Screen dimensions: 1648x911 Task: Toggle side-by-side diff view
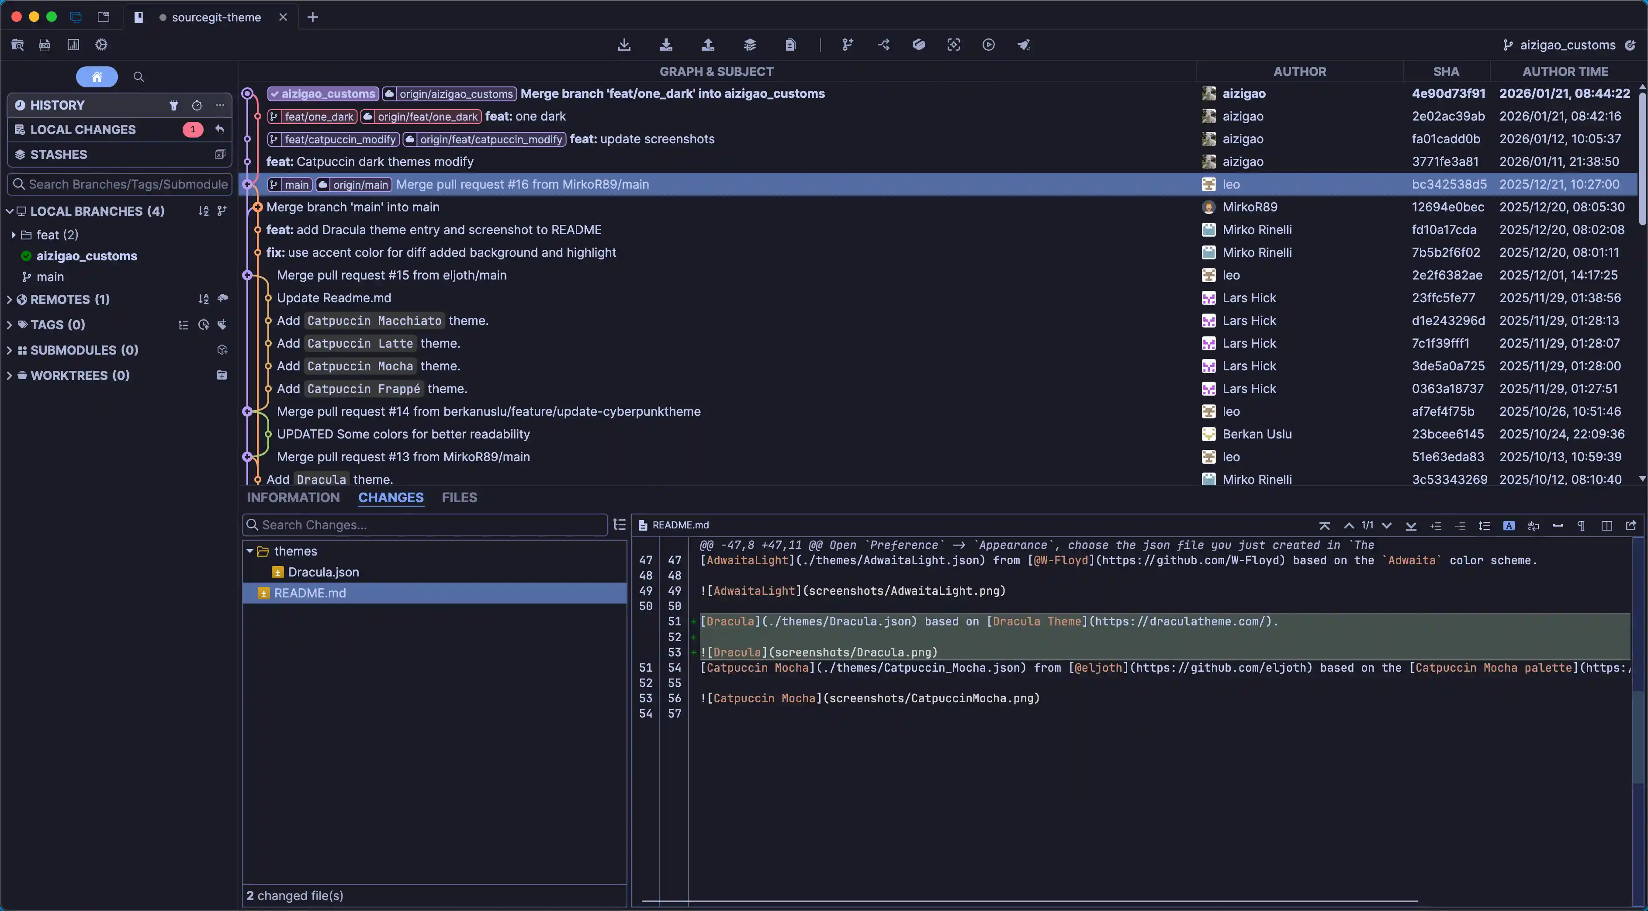1606,525
